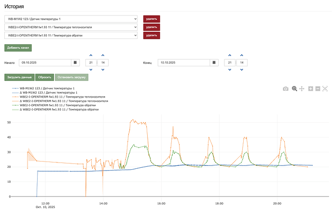Viewport: 333px width, 212px height.
Task: Open the start date calendar picker
Action: (x=75, y=62)
